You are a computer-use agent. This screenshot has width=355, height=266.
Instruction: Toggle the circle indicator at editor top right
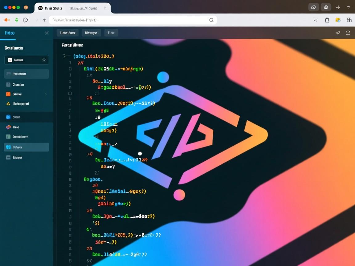[348, 33]
